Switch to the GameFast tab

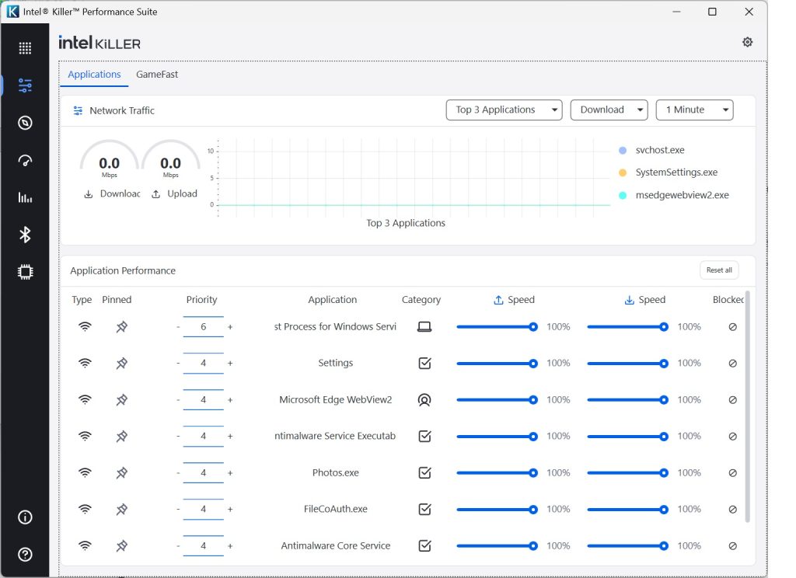click(157, 75)
